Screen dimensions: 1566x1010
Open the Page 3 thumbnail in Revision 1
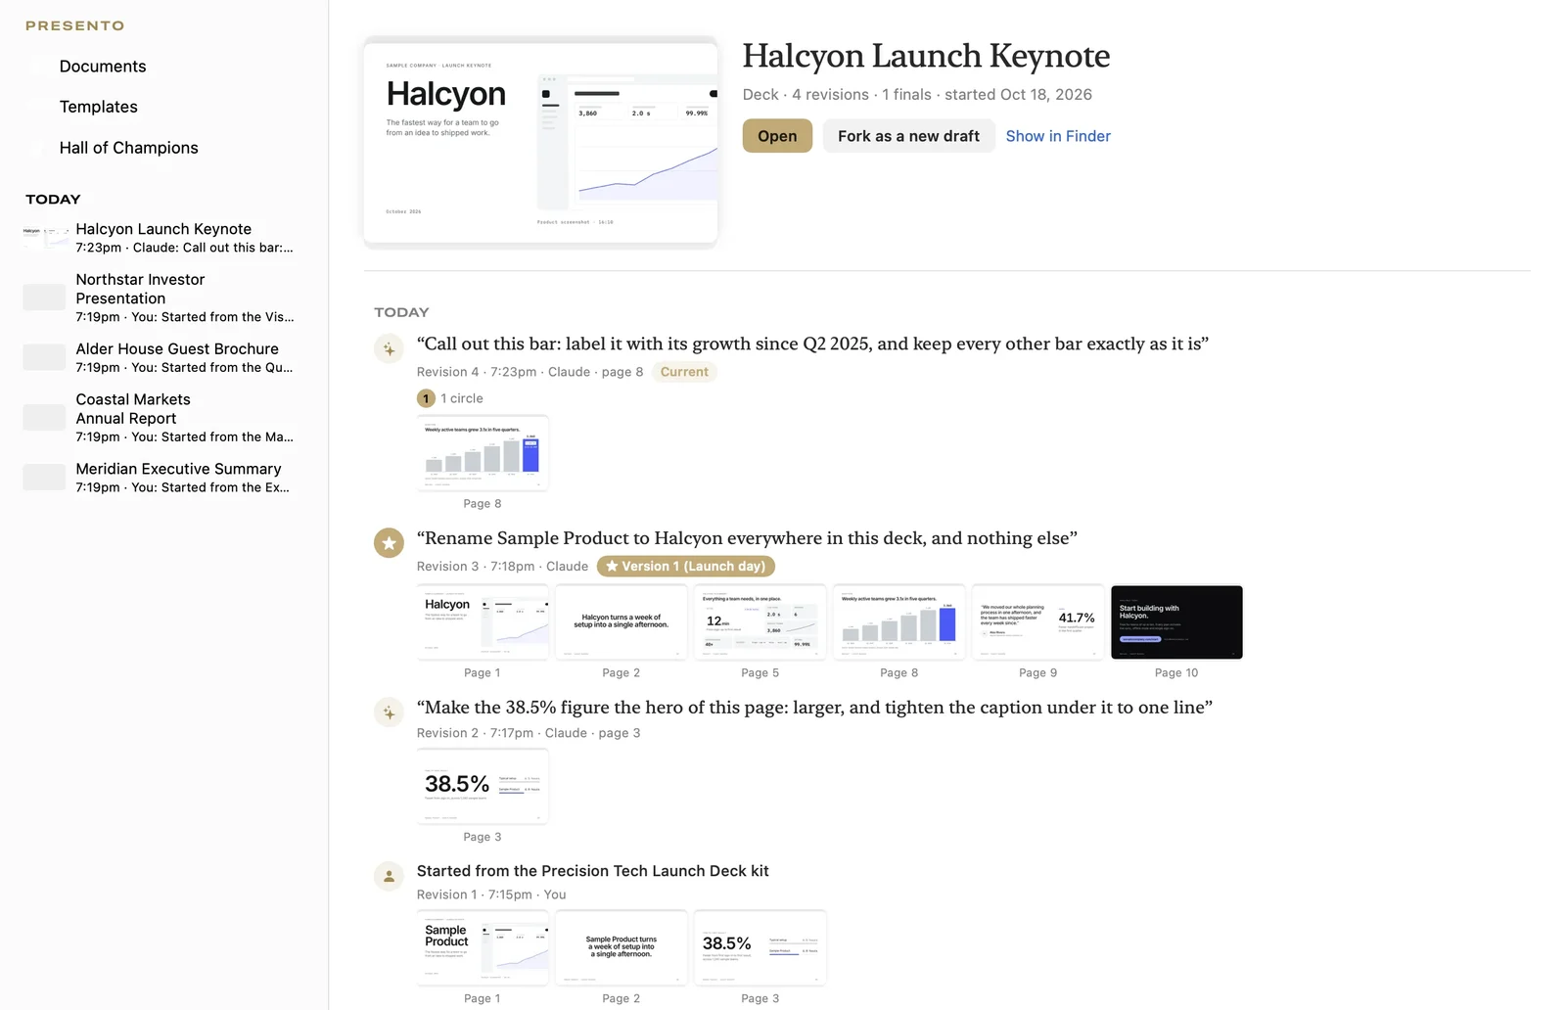pyautogui.click(x=760, y=948)
